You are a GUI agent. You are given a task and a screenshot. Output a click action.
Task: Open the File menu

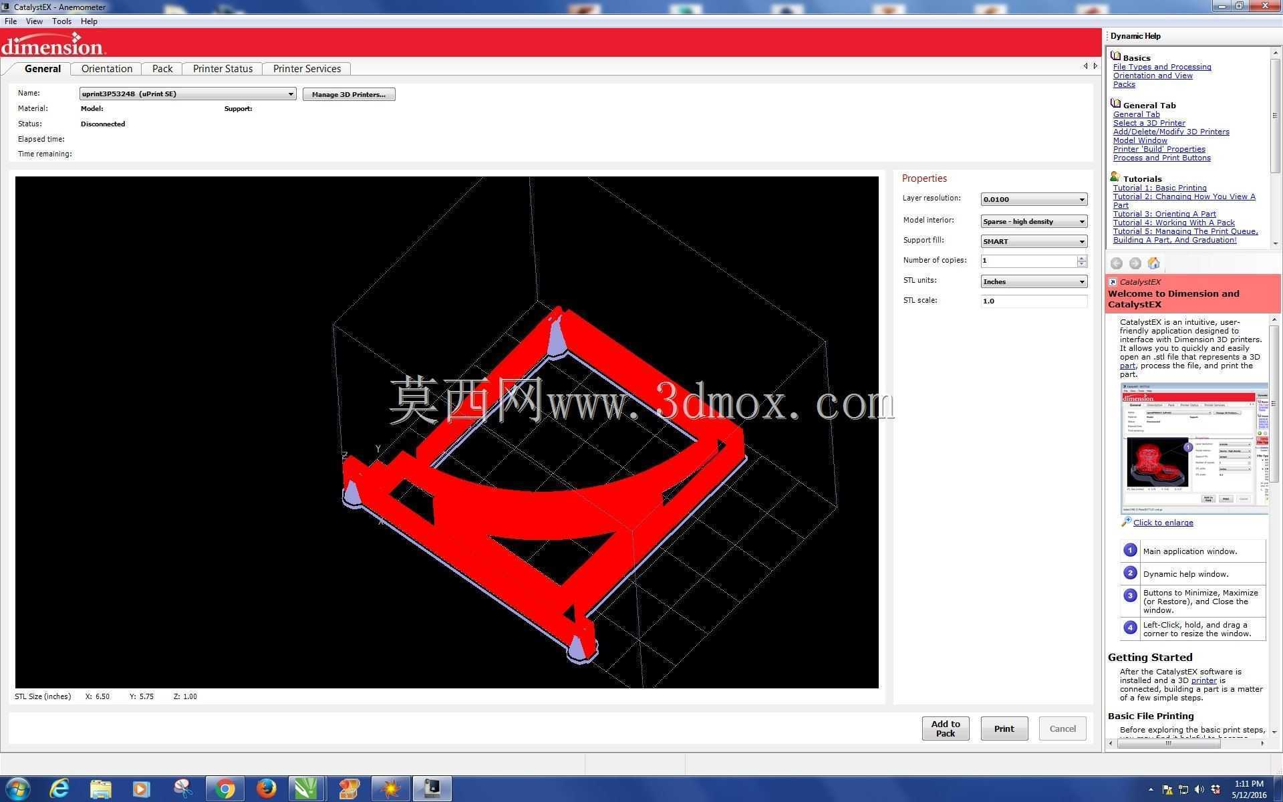(11, 21)
